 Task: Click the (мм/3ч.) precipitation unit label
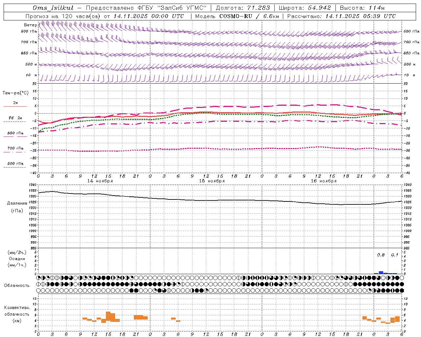pos(17,252)
